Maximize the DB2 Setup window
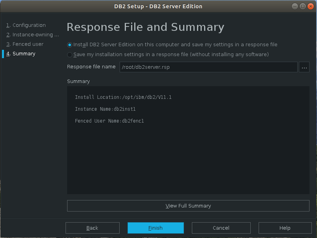The width and height of the screenshot is (317, 238). tap(303, 6)
